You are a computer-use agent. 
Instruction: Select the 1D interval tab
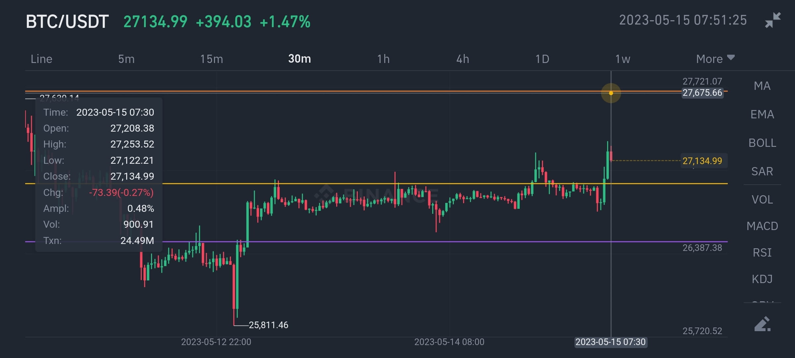tap(542, 59)
